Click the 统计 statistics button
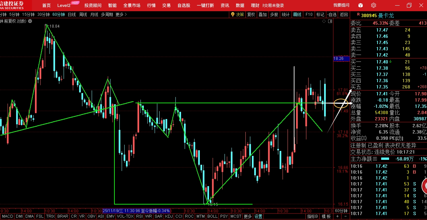The image size is (427, 220). (x=286, y=14)
